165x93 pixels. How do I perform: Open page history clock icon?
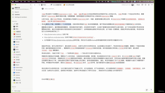pyautogui.click(x=145, y=5)
